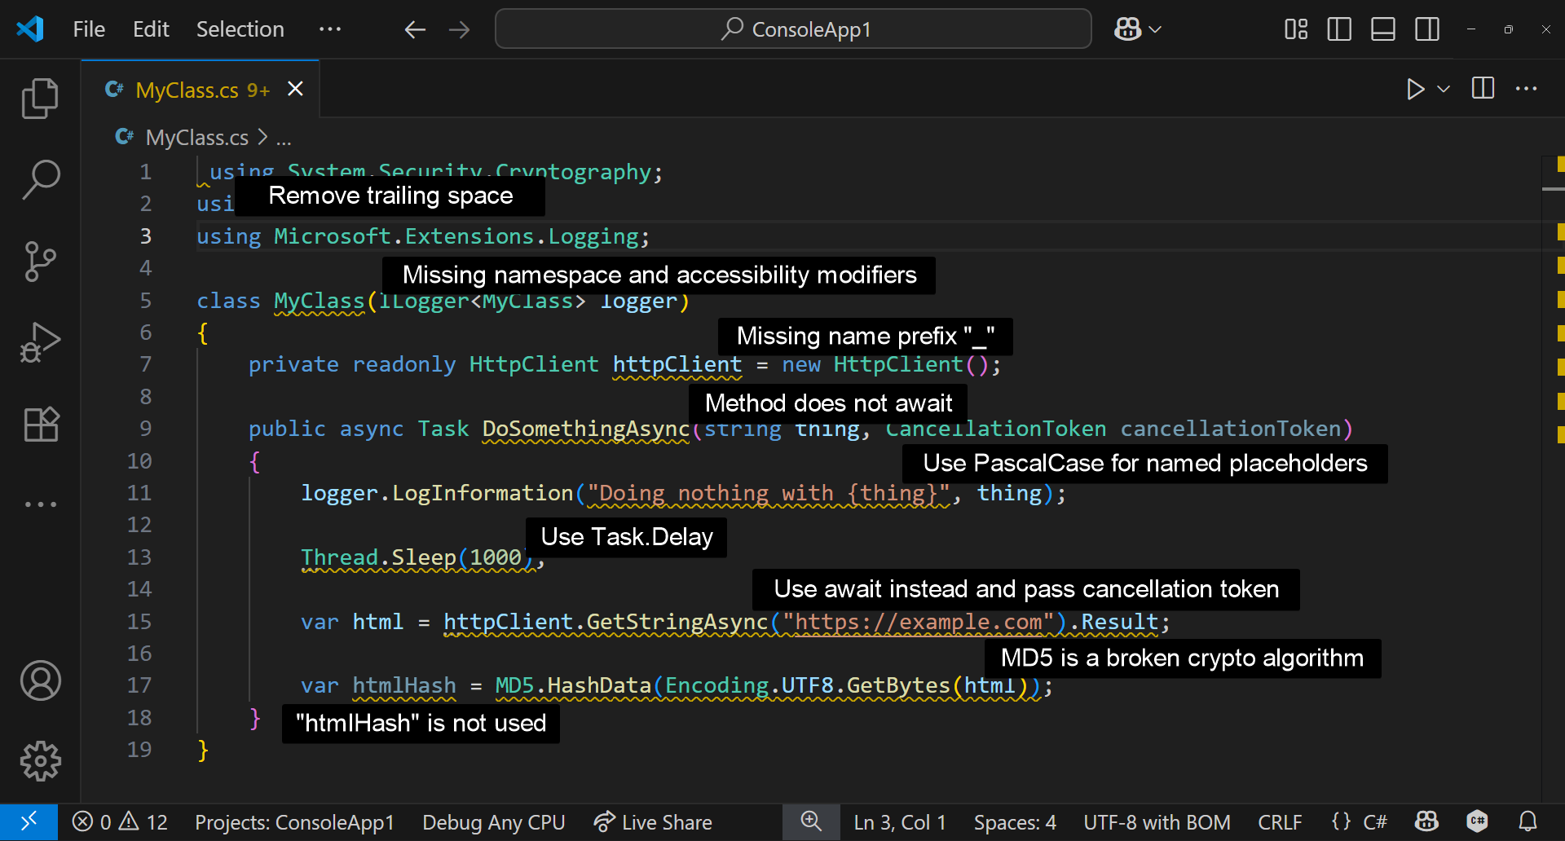1565x841 pixels.
Task: Click htmlHash variable on line 17
Action: pos(404,685)
